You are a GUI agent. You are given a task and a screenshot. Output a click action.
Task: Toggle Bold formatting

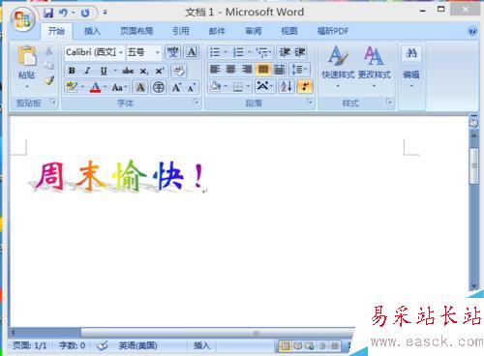click(x=72, y=71)
